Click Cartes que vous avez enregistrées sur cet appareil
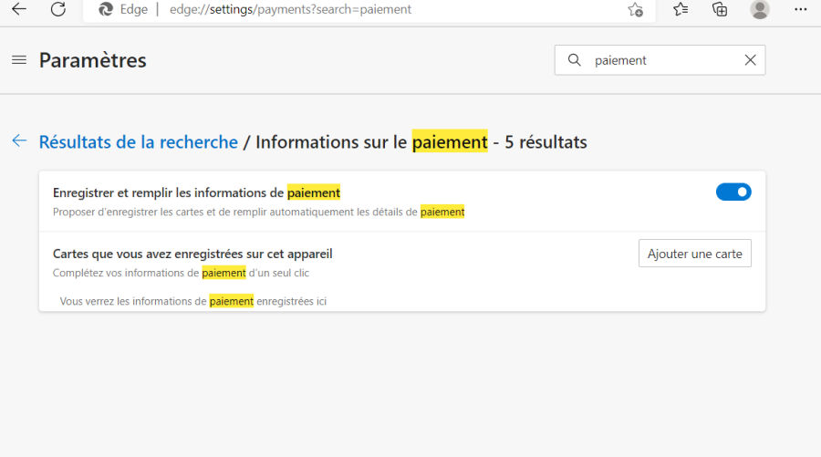This screenshot has height=457, width=821. [192, 254]
